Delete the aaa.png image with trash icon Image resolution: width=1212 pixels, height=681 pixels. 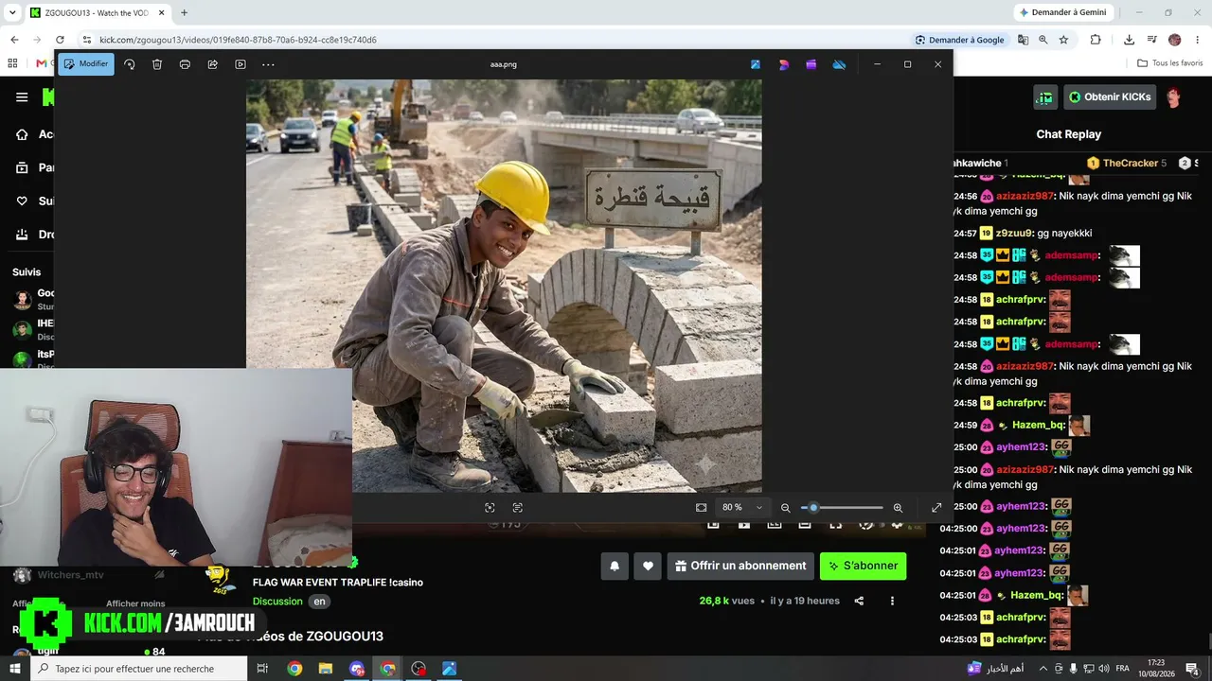157,64
